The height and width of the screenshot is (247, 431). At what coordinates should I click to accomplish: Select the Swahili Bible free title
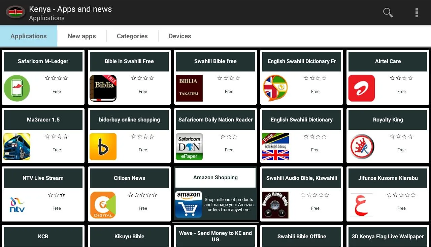pyautogui.click(x=215, y=61)
